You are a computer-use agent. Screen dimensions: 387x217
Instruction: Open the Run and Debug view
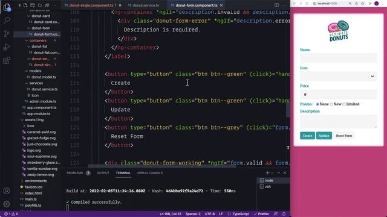click(7, 47)
